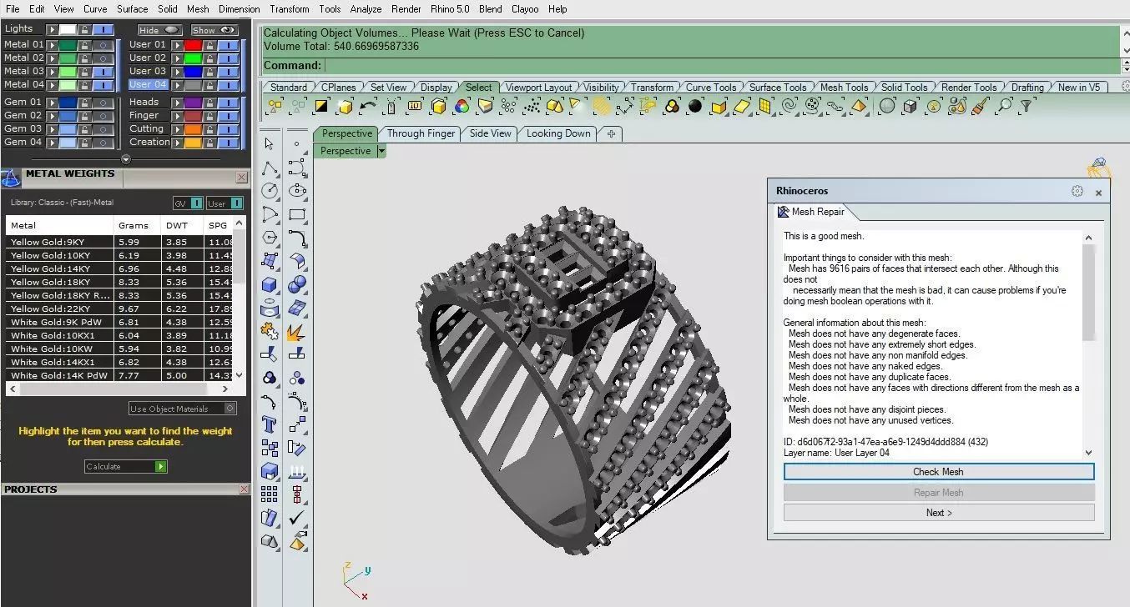1130x607 pixels.
Task: Pick the Circle drawing tool
Action: click(x=270, y=191)
